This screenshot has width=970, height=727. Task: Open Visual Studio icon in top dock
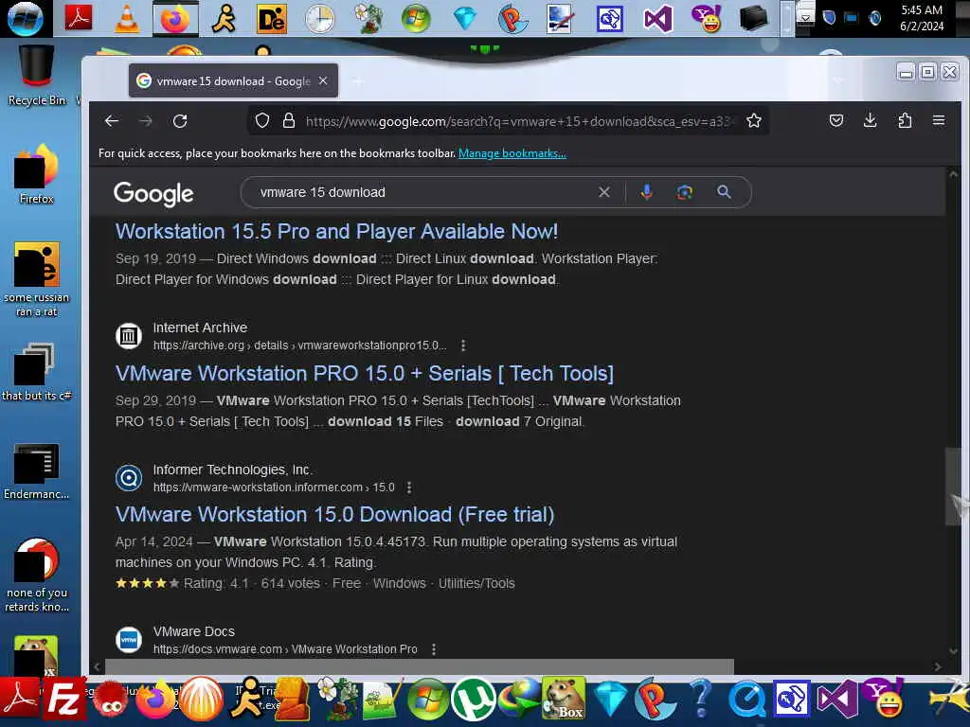pos(657,19)
